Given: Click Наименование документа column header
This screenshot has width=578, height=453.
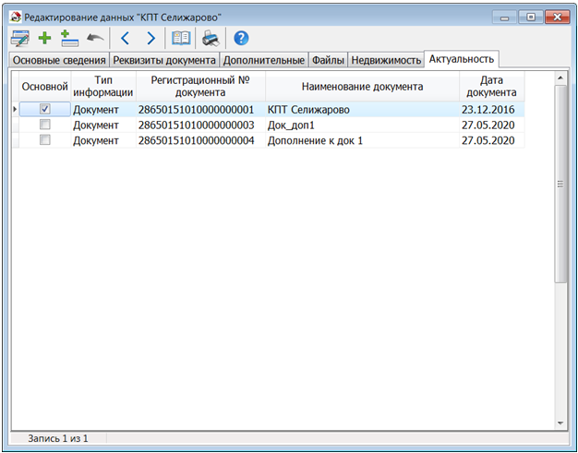Looking at the screenshot, I should click(x=362, y=87).
